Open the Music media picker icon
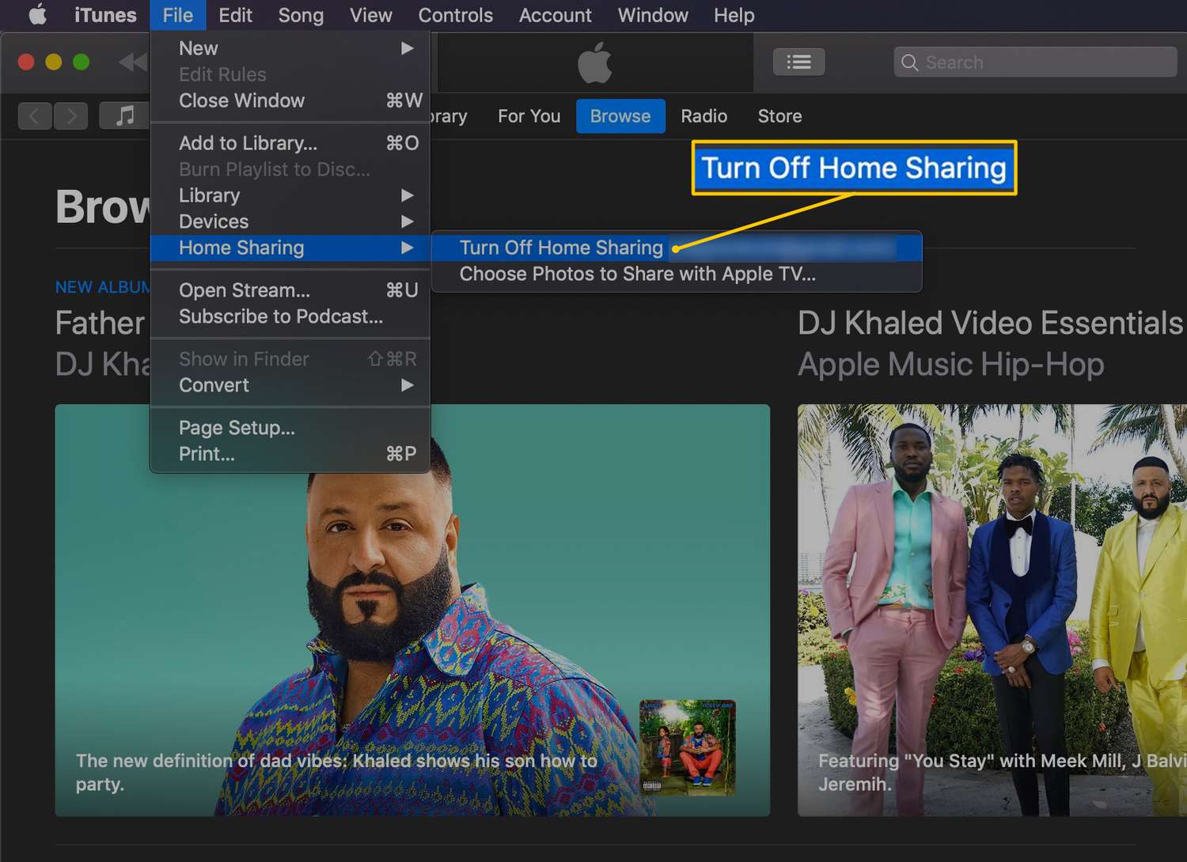1187x862 pixels. pos(124,116)
